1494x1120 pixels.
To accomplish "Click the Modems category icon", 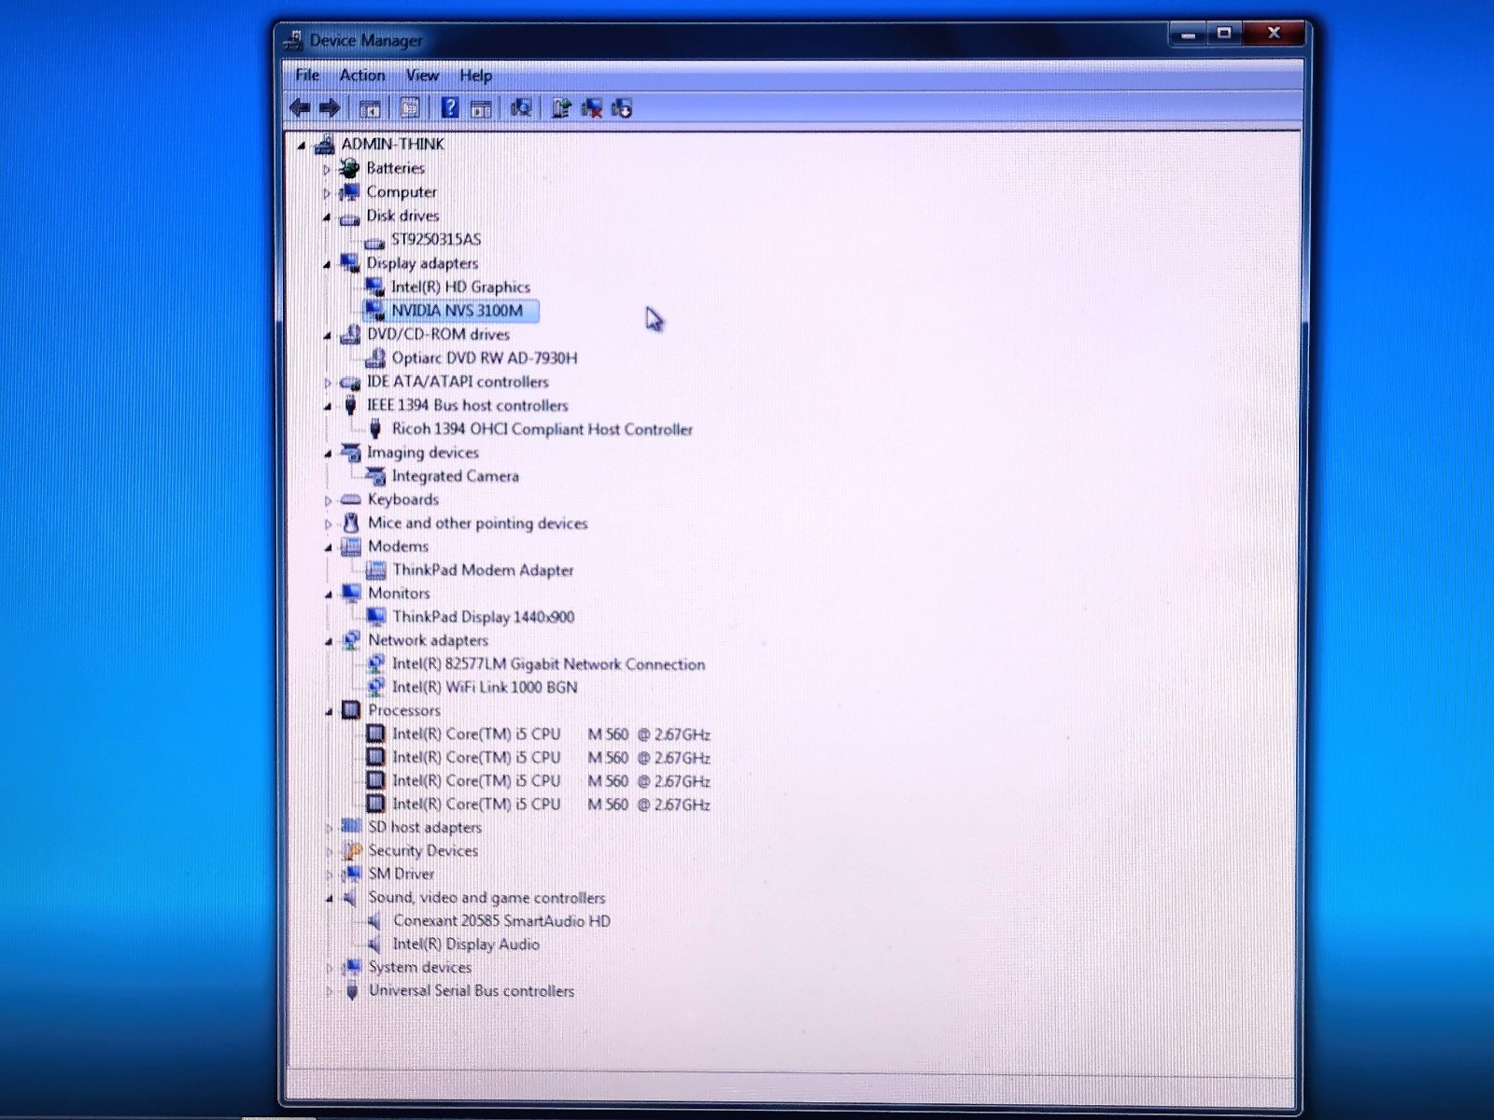I will tap(350, 546).
